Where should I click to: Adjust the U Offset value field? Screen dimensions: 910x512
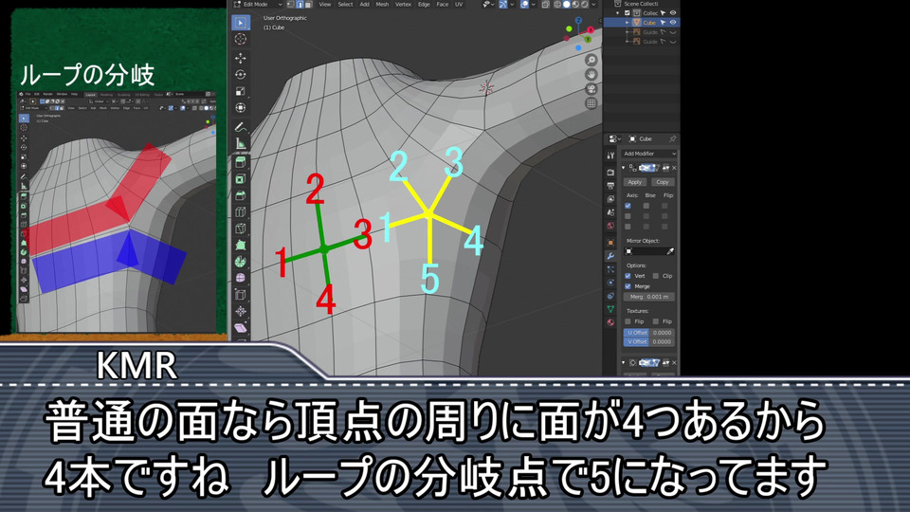tap(648, 333)
